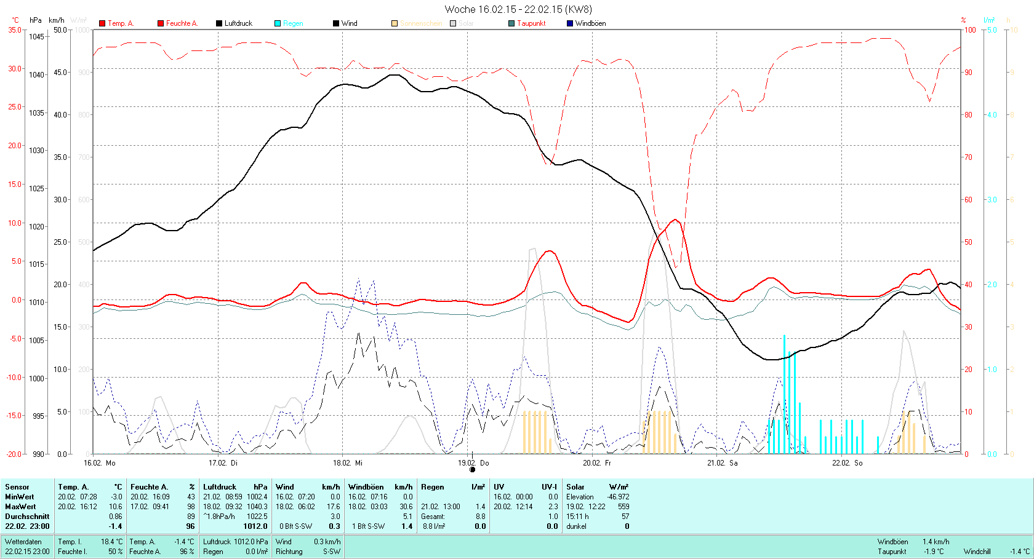This screenshot has width=1034, height=559.
Task: Click the '18.02. Mi' date axis label
Action: [x=348, y=462]
